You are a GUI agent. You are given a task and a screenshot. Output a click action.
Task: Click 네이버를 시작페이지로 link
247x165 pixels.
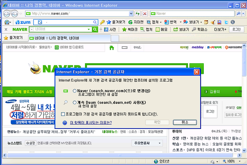pos(21,47)
